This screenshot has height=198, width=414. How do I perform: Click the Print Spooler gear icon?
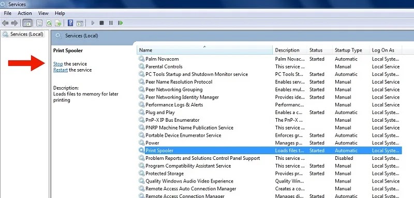142,151
